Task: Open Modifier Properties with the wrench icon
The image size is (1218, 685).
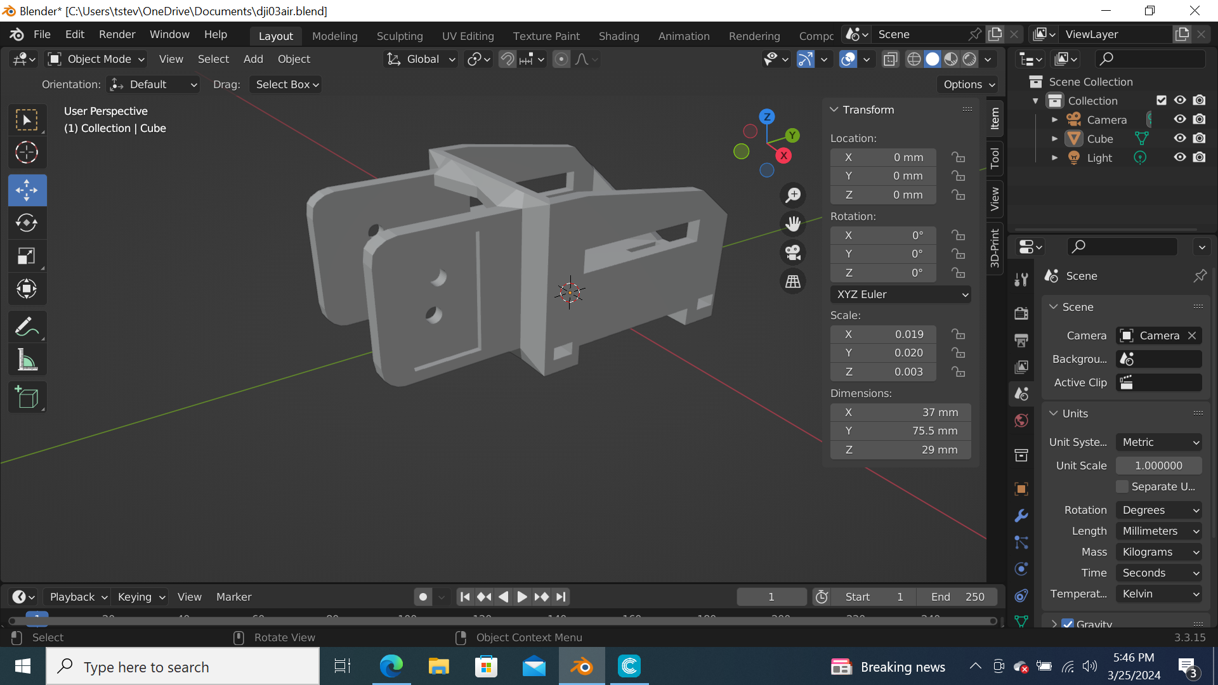Action: pyautogui.click(x=1021, y=516)
